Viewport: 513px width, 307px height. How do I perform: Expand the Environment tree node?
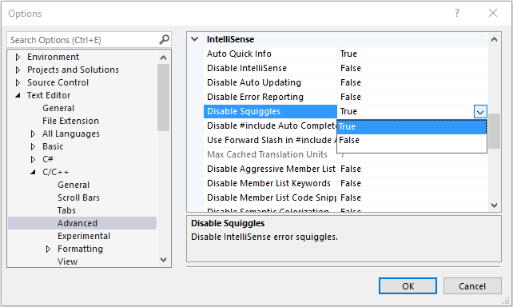click(18, 58)
